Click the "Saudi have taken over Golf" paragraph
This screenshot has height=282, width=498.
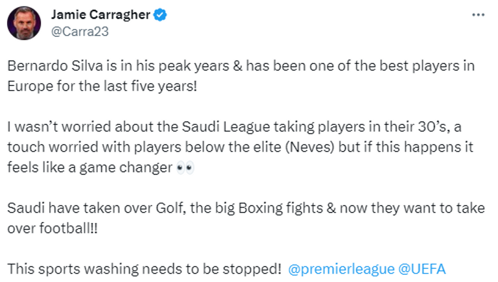click(246, 218)
